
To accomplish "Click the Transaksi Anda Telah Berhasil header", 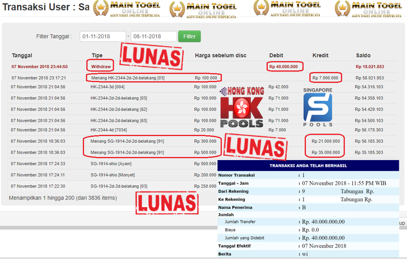I will [x=308, y=165].
